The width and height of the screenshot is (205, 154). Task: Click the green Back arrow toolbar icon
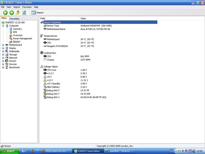click(x=5, y=13)
